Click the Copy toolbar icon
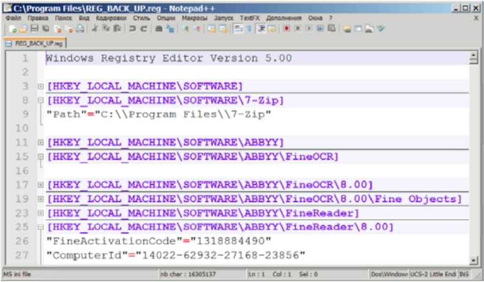Viewport: 484px width, 282px height. click(106, 29)
